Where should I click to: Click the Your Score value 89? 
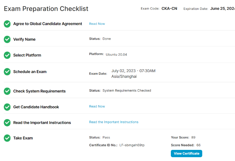pyautogui.click(x=193, y=138)
